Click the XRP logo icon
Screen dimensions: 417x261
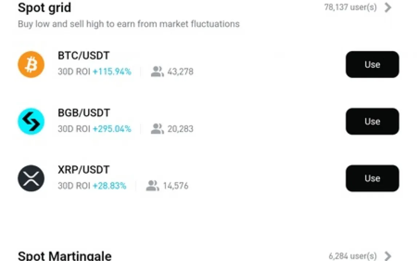(31, 178)
